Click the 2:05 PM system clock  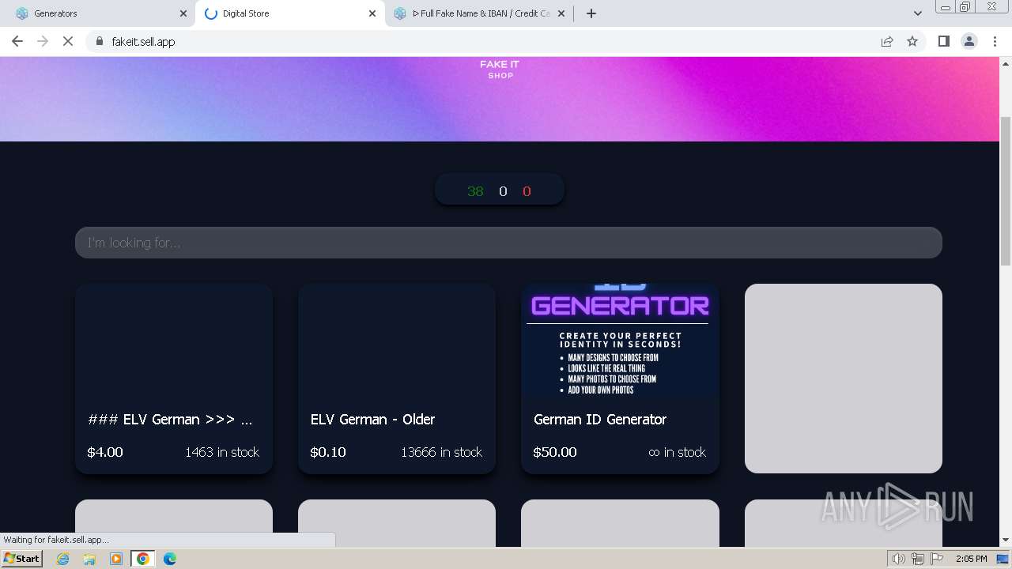tap(971, 559)
